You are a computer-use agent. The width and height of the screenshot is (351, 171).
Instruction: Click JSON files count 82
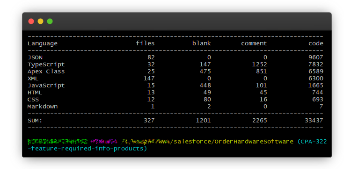(151, 57)
